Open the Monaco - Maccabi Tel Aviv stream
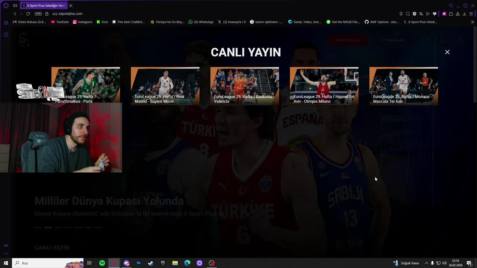Image resolution: width=477 pixels, height=268 pixels. click(404, 86)
